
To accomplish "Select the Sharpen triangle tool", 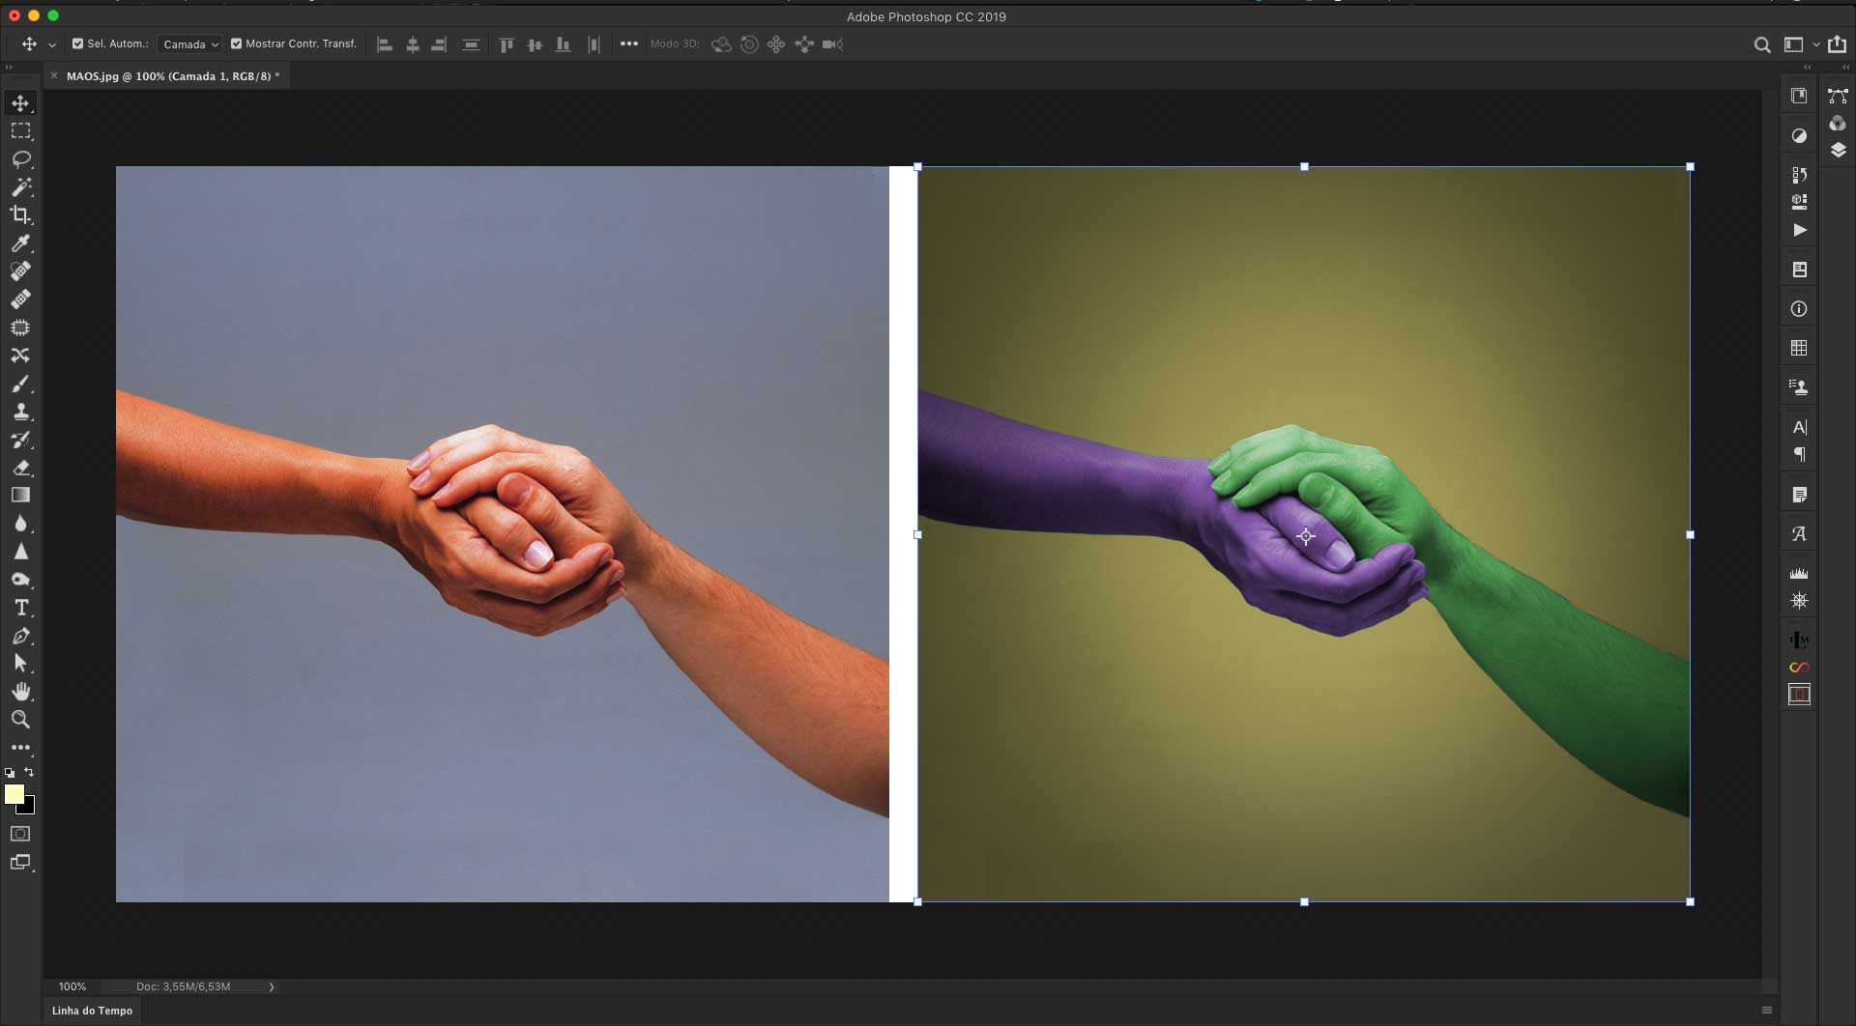I will (x=20, y=552).
